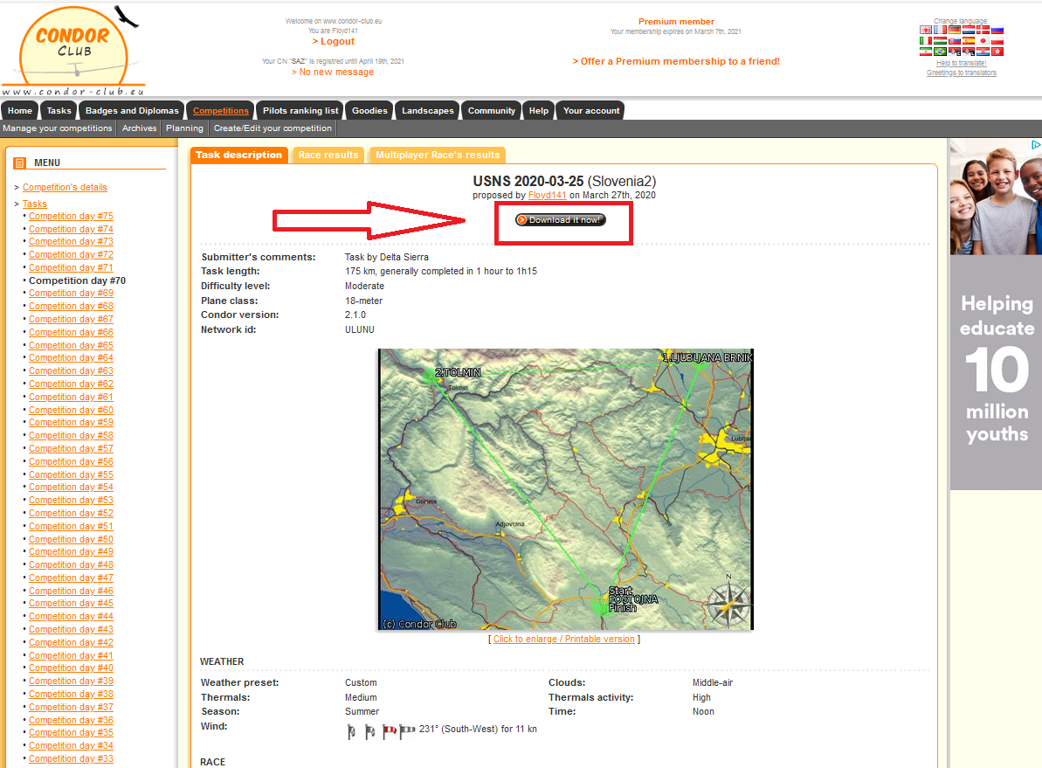Open the Pilots ranking list menu
This screenshot has width=1042, height=768.
coord(300,111)
